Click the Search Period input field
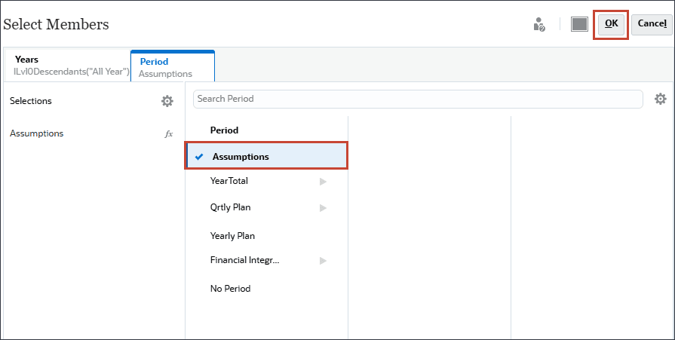 coord(417,99)
